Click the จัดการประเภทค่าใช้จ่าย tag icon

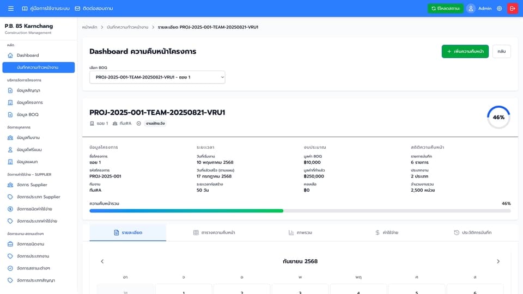pos(10,221)
